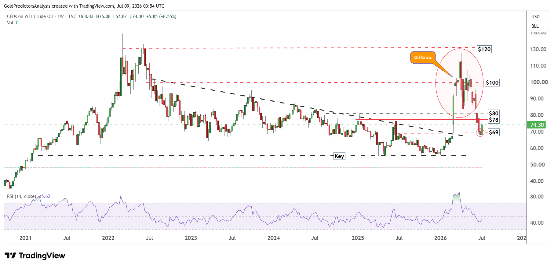Click 2025 on the time axis
Viewport: 554px width, 267px height.
click(358, 238)
